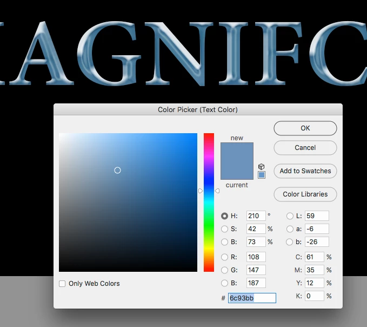The height and width of the screenshot is (327, 367).
Task: Click the K black field 0
Action: tap(315, 296)
